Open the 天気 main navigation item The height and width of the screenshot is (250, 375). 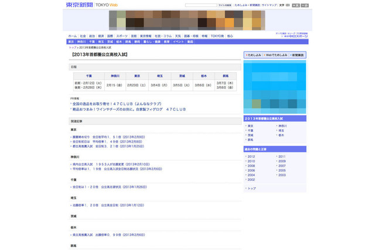(178, 36)
